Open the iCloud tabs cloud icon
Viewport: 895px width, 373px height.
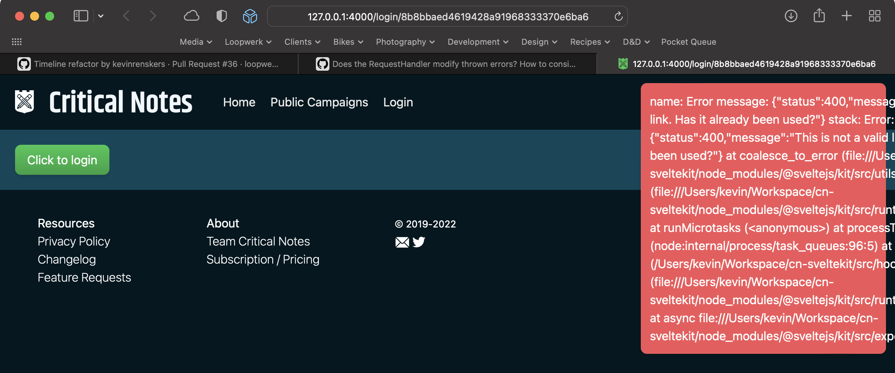coord(191,16)
